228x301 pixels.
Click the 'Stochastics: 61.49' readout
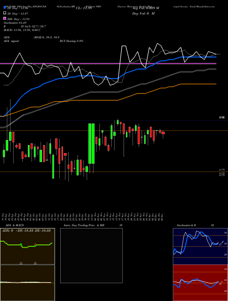[x=15, y=23]
